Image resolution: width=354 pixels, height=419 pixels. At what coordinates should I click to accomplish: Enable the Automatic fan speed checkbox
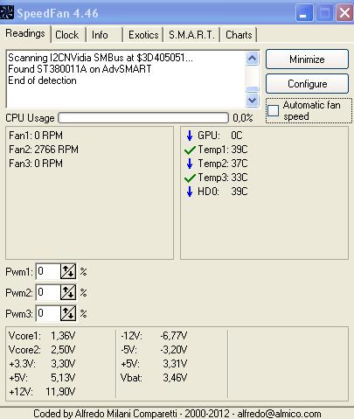[274, 111]
